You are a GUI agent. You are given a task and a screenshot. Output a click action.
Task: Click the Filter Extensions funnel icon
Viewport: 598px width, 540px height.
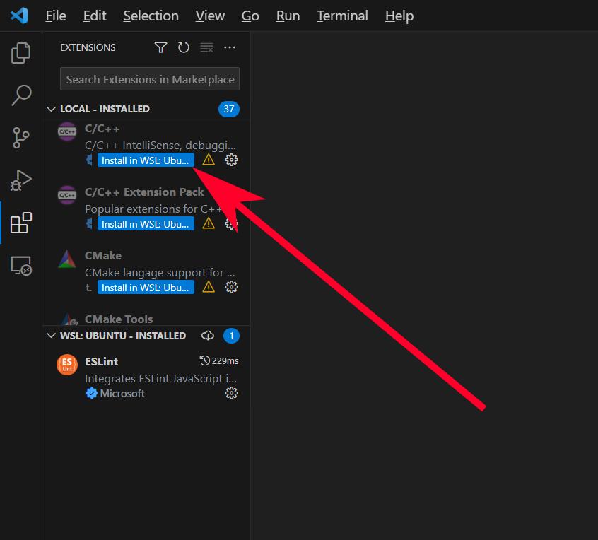point(160,47)
